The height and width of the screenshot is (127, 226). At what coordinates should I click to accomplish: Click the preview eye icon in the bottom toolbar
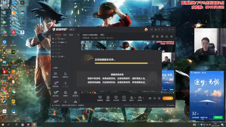point(155,98)
